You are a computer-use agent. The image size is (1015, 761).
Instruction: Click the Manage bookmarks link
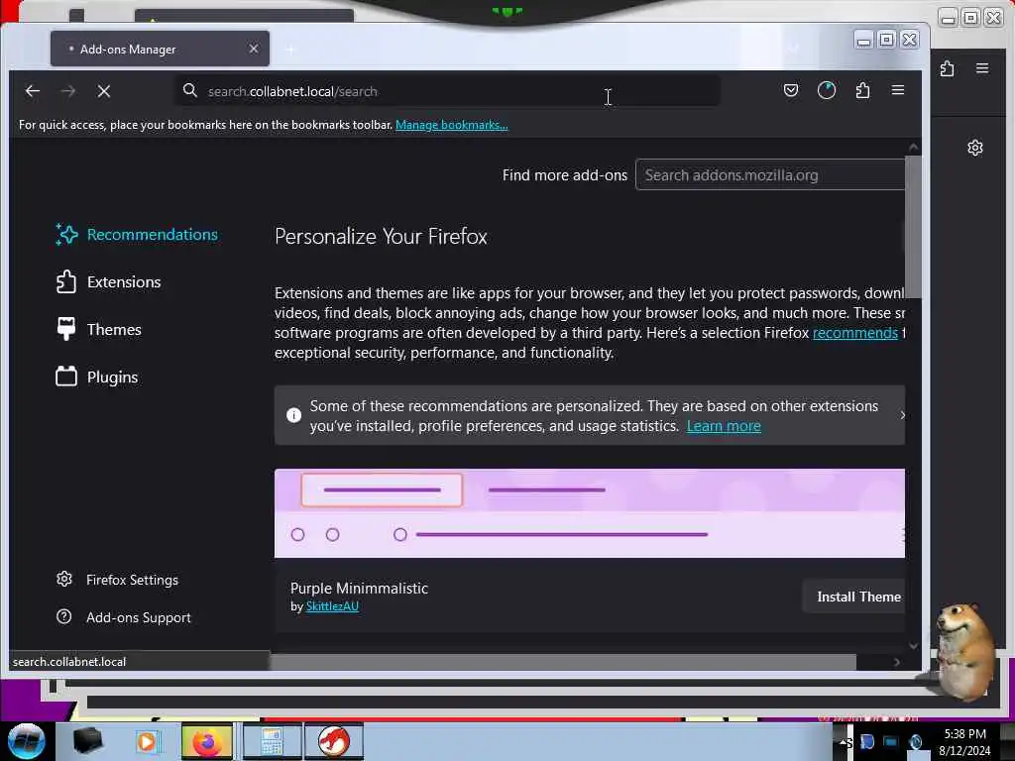pyautogui.click(x=451, y=125)
